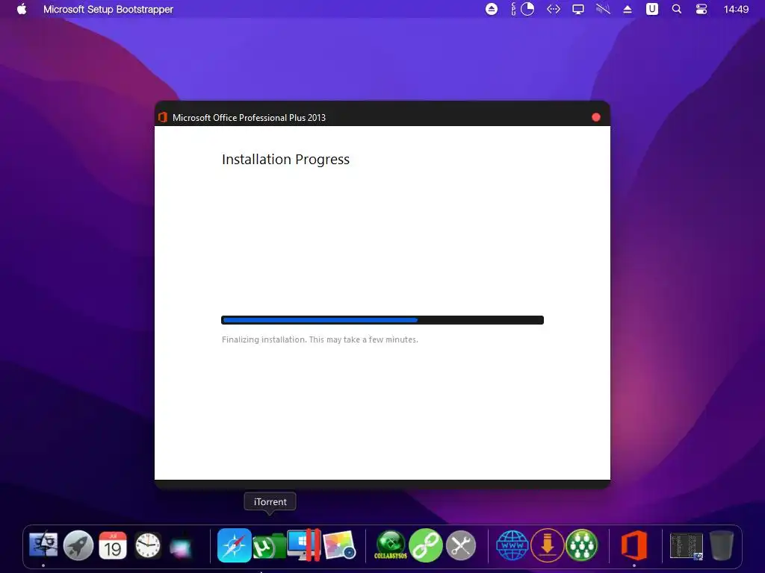Open the wrench and screwdriver utilities icon

pyautogui.click(x=460, y=545)
